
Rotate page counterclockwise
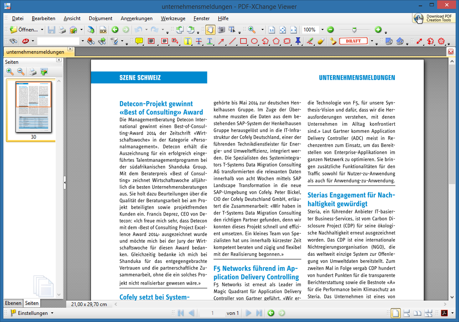[x=180, y=30]
